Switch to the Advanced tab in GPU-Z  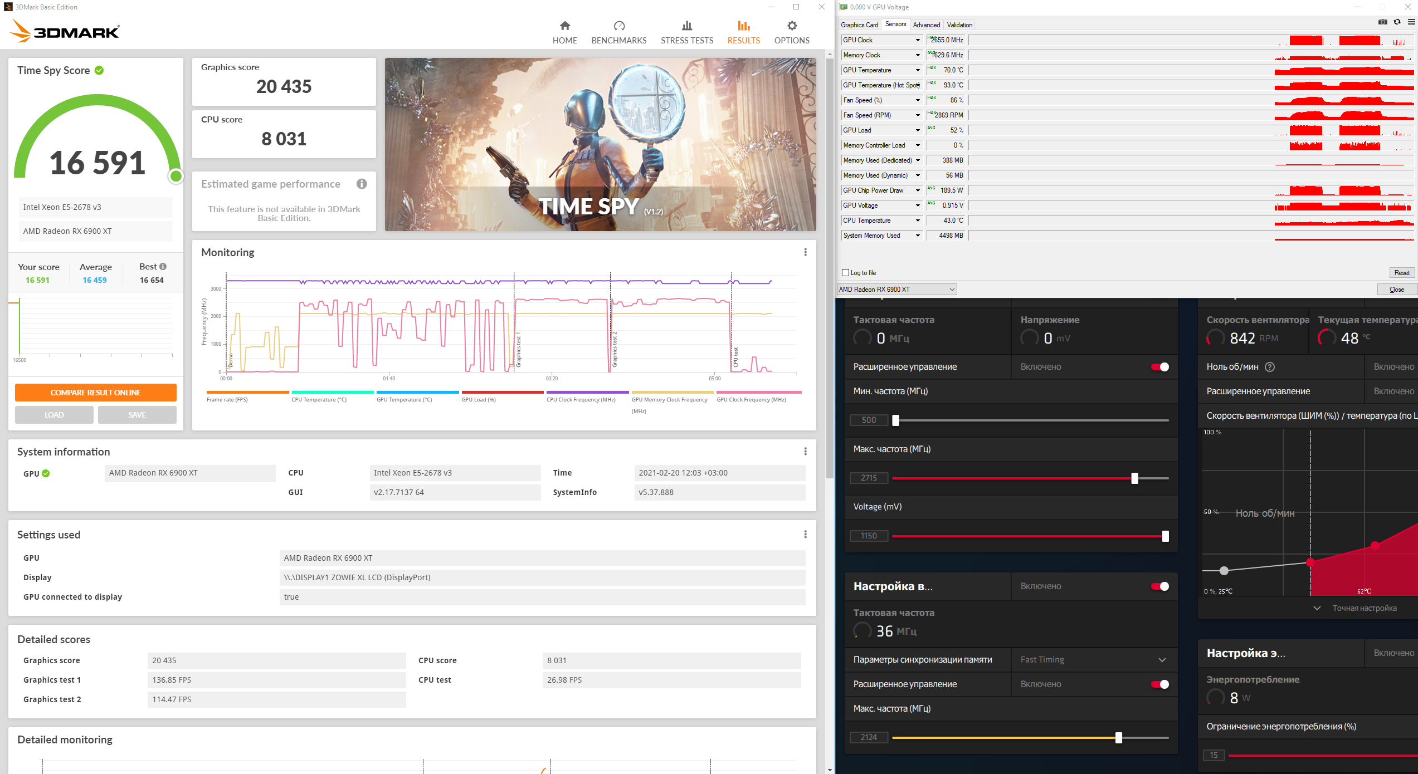pyautogui.click(x=926, y=25)
